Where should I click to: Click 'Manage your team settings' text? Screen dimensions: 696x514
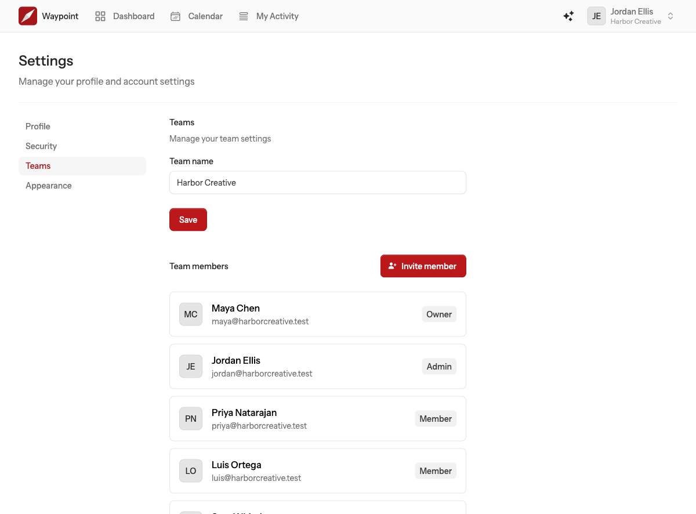tap(220, 139)
